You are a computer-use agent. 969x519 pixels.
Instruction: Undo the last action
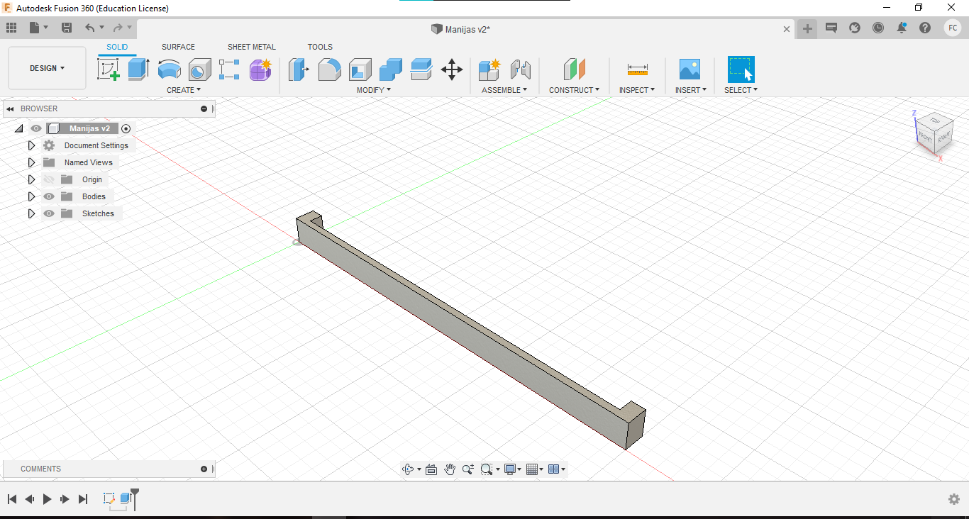click(90, 28)
